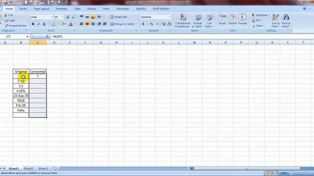Click the Copy icon in Clipboard group
The image size is (314, 176).
pos(6,21)
